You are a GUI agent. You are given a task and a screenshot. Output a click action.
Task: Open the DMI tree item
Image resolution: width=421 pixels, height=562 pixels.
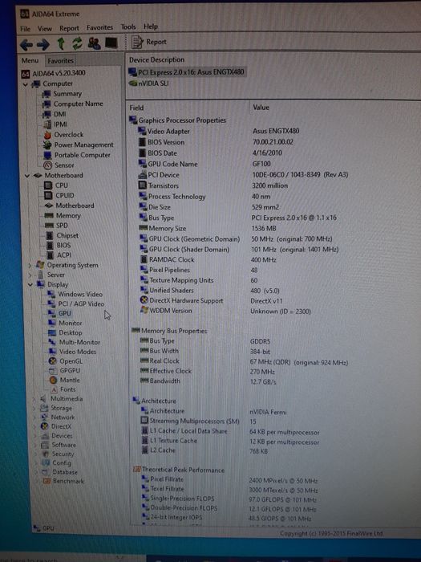point(55,114)
